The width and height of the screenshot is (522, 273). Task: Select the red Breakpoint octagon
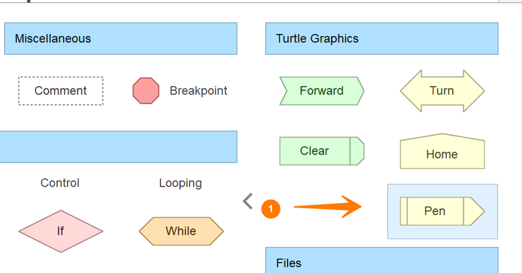pyautogui.click(x=145, y=91)
